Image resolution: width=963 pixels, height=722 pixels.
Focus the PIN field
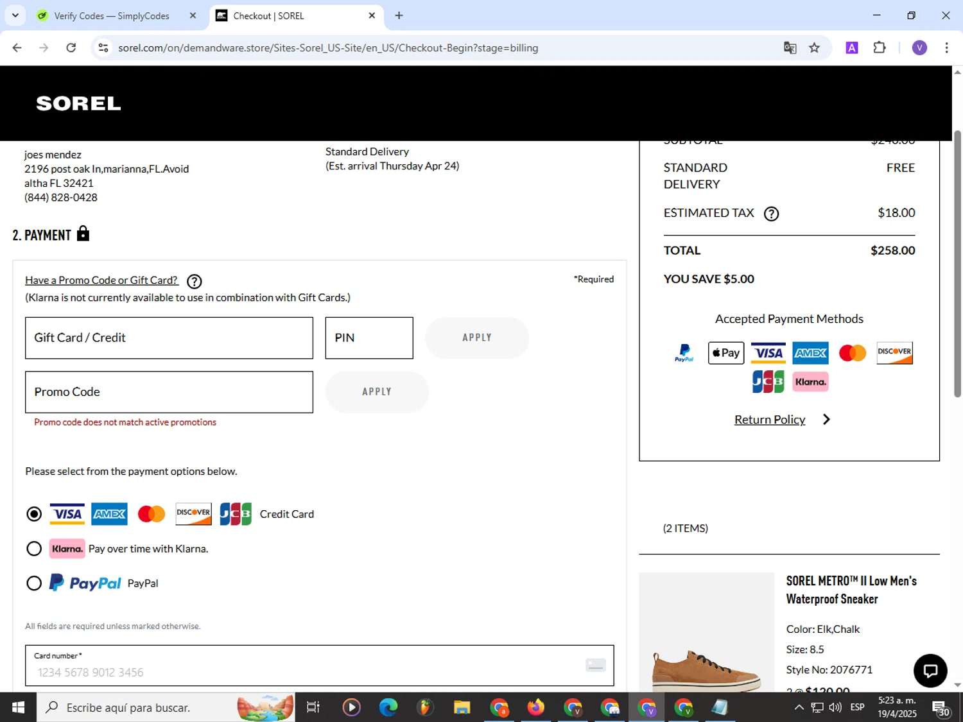click(x=369, y=338)
